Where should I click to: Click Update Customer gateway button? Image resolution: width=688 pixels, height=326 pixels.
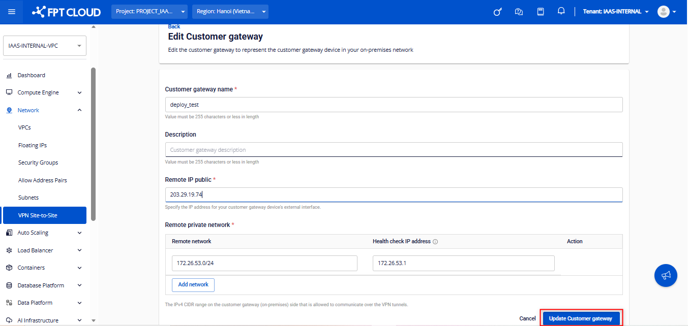pos(581,318)
